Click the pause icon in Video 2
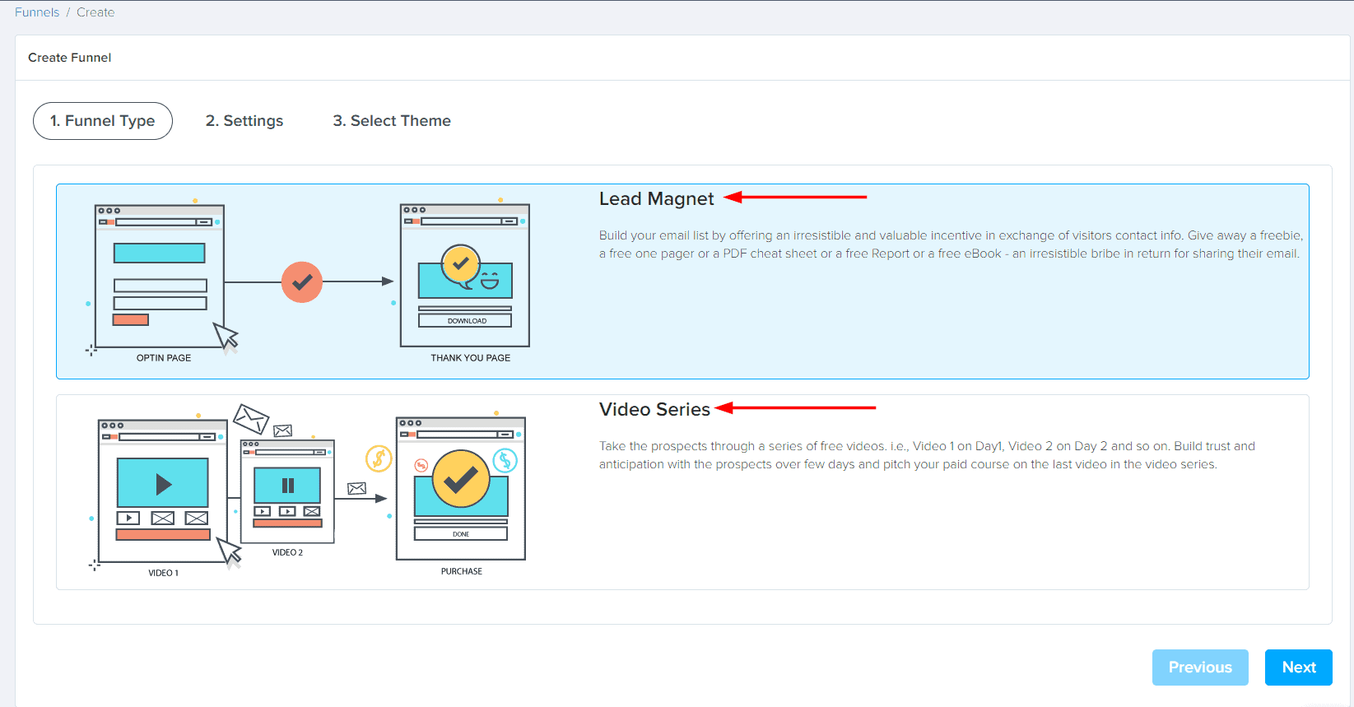This screenshot has height=707, width=1354. tap(288, 486)
